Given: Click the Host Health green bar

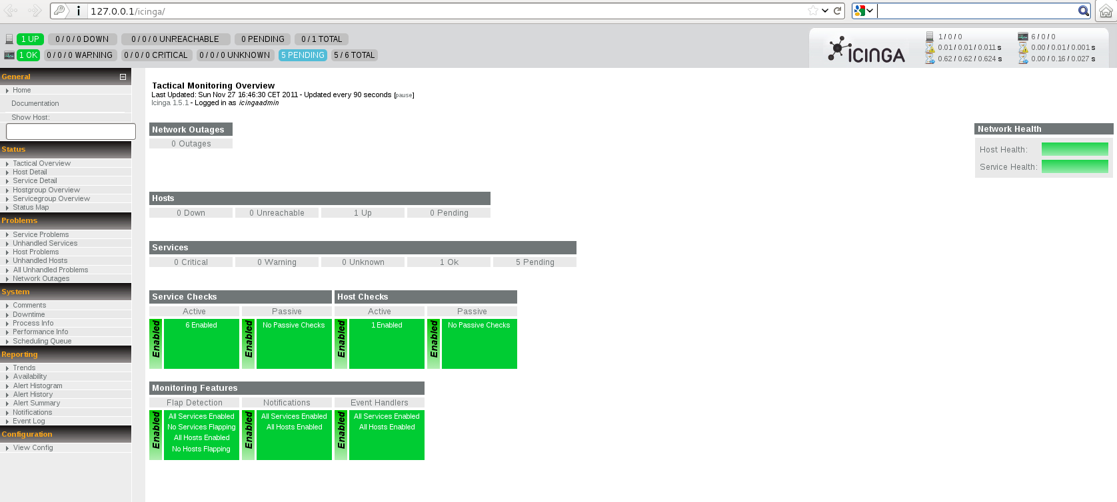Looking at the screenshot, I should click(1074, 149).
